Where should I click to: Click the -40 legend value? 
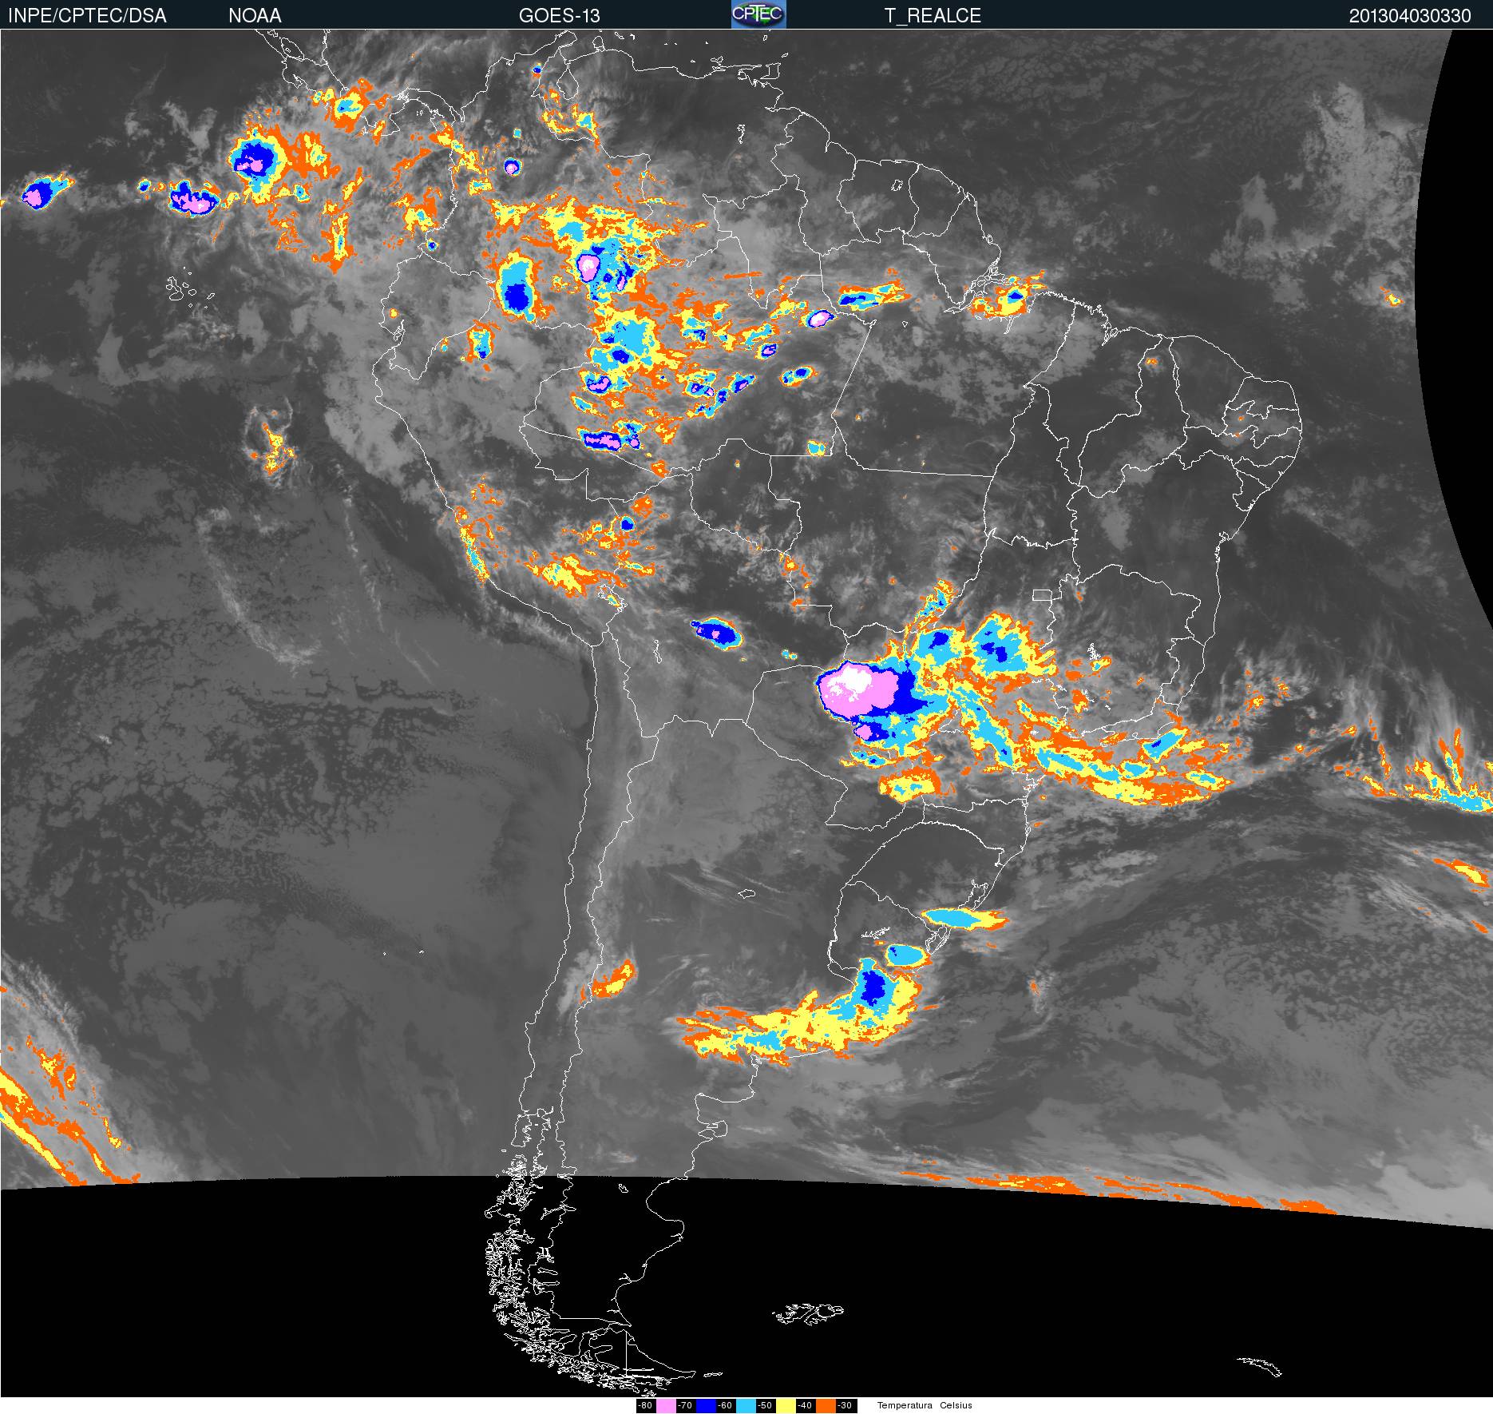click(805, 1406)
